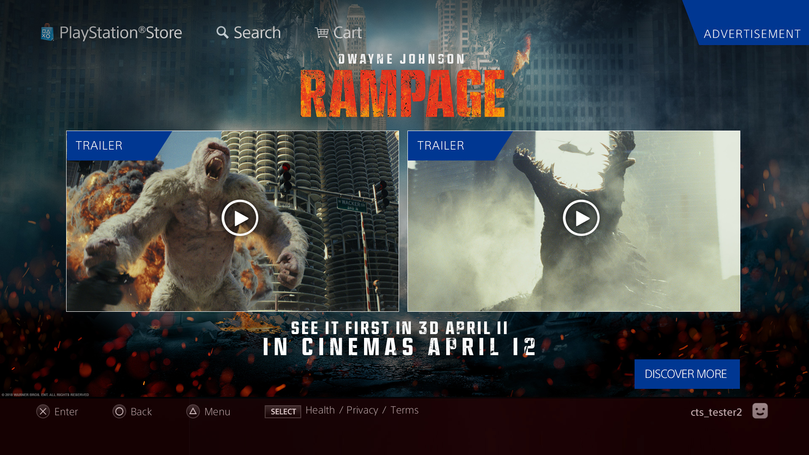This screenshot has width=809, height=455.
Task: Click the SELECT key badge
Action: click(x=283, y=412)
